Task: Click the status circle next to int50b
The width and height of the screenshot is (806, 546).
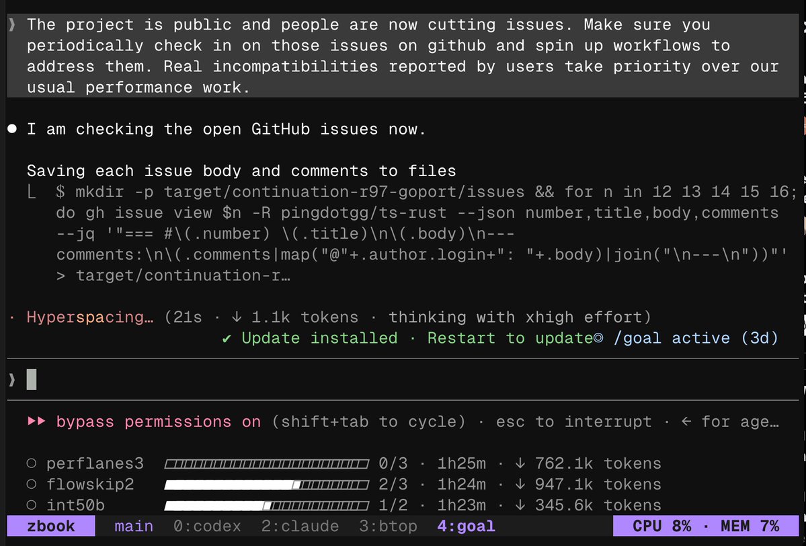Action: (32, 506)
